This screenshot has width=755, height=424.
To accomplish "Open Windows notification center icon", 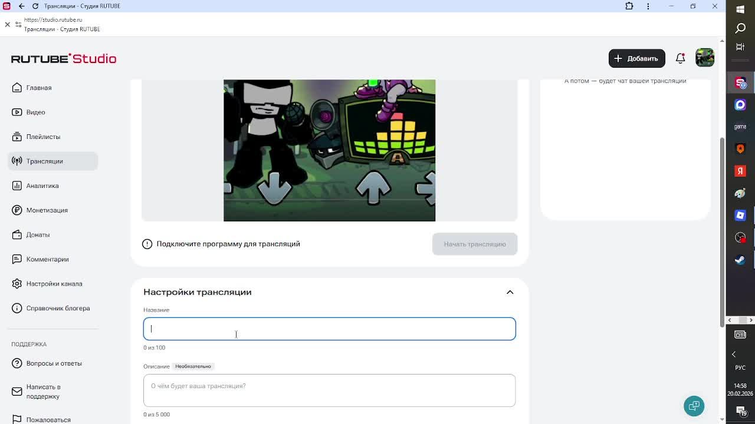I will tap(740, 410).
